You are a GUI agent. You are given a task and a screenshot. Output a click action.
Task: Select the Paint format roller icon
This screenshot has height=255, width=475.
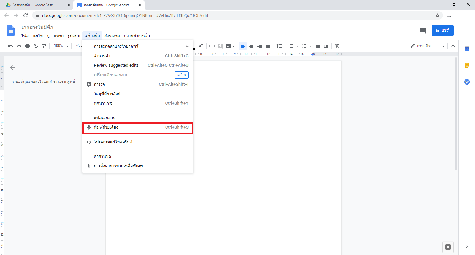coord(44,46)
